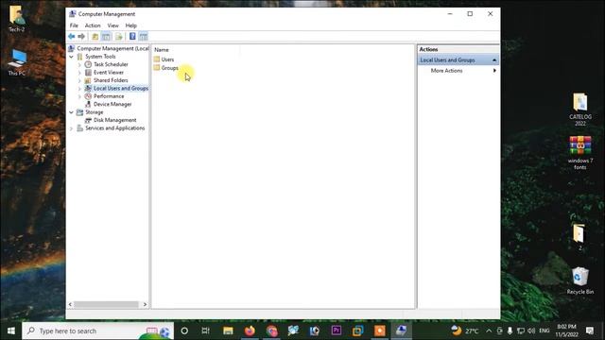Click the taskbar search box
This screenshot has height=340, width=605.
pos(97,331)
